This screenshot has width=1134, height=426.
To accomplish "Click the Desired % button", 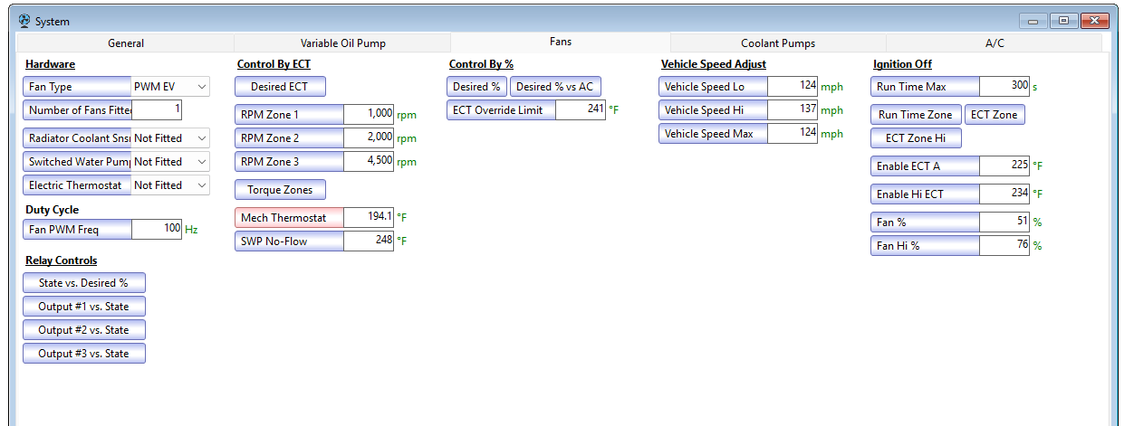I will (x=476, y=87).
